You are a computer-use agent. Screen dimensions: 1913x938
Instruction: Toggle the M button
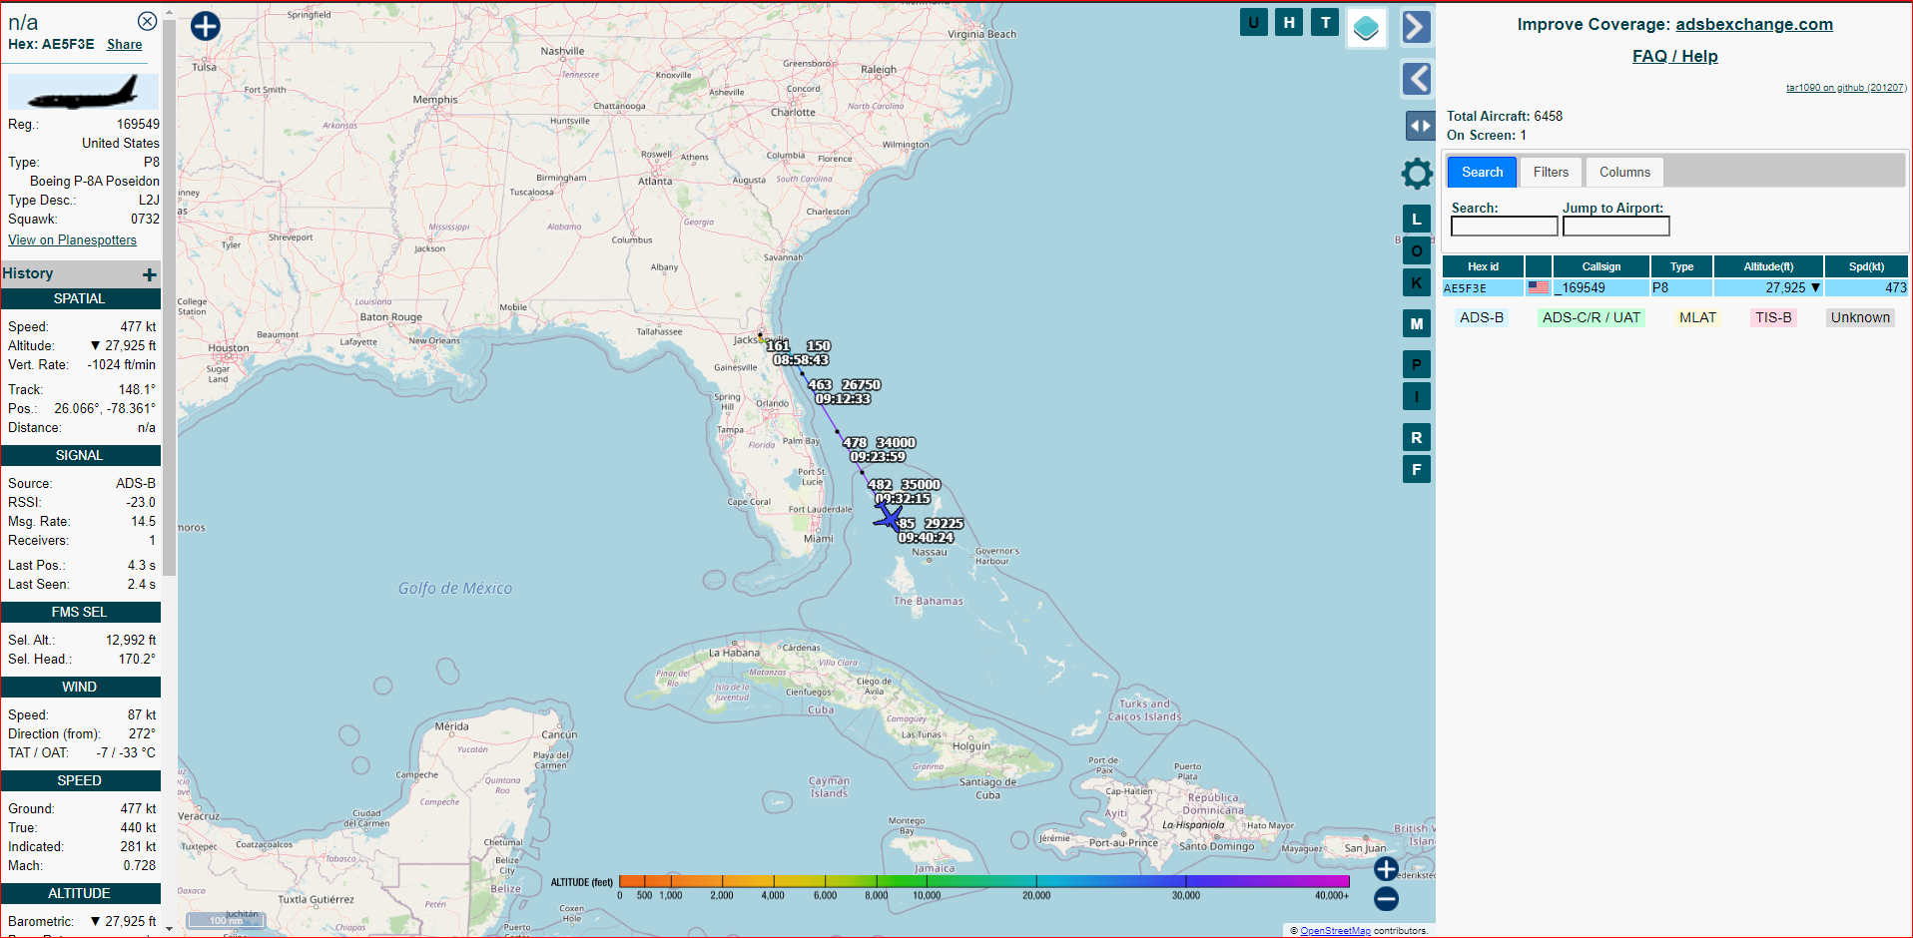pos(1417,323)
